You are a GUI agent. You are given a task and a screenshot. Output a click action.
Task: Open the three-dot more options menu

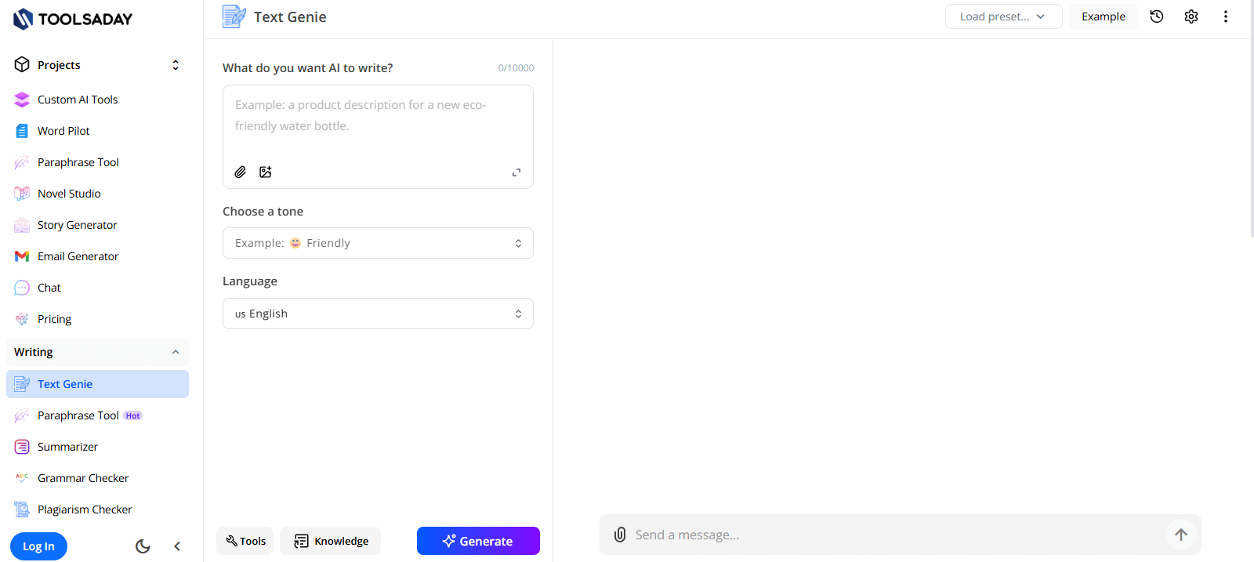1226,16
